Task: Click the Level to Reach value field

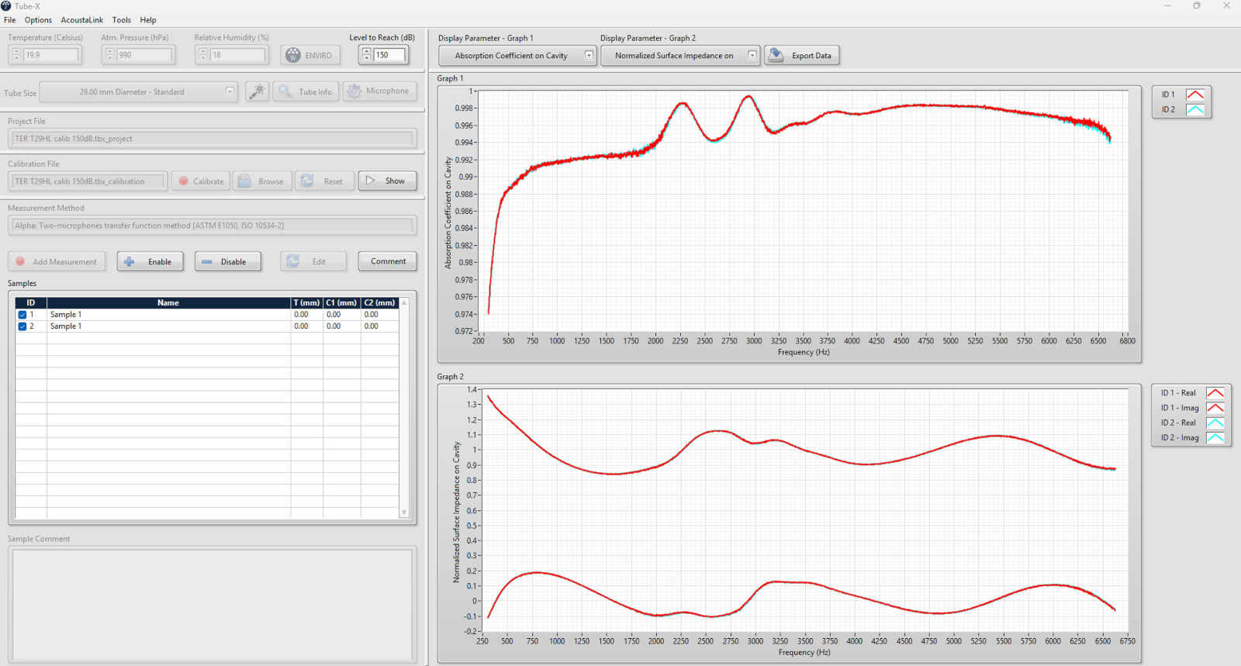Action: (389, 55)
